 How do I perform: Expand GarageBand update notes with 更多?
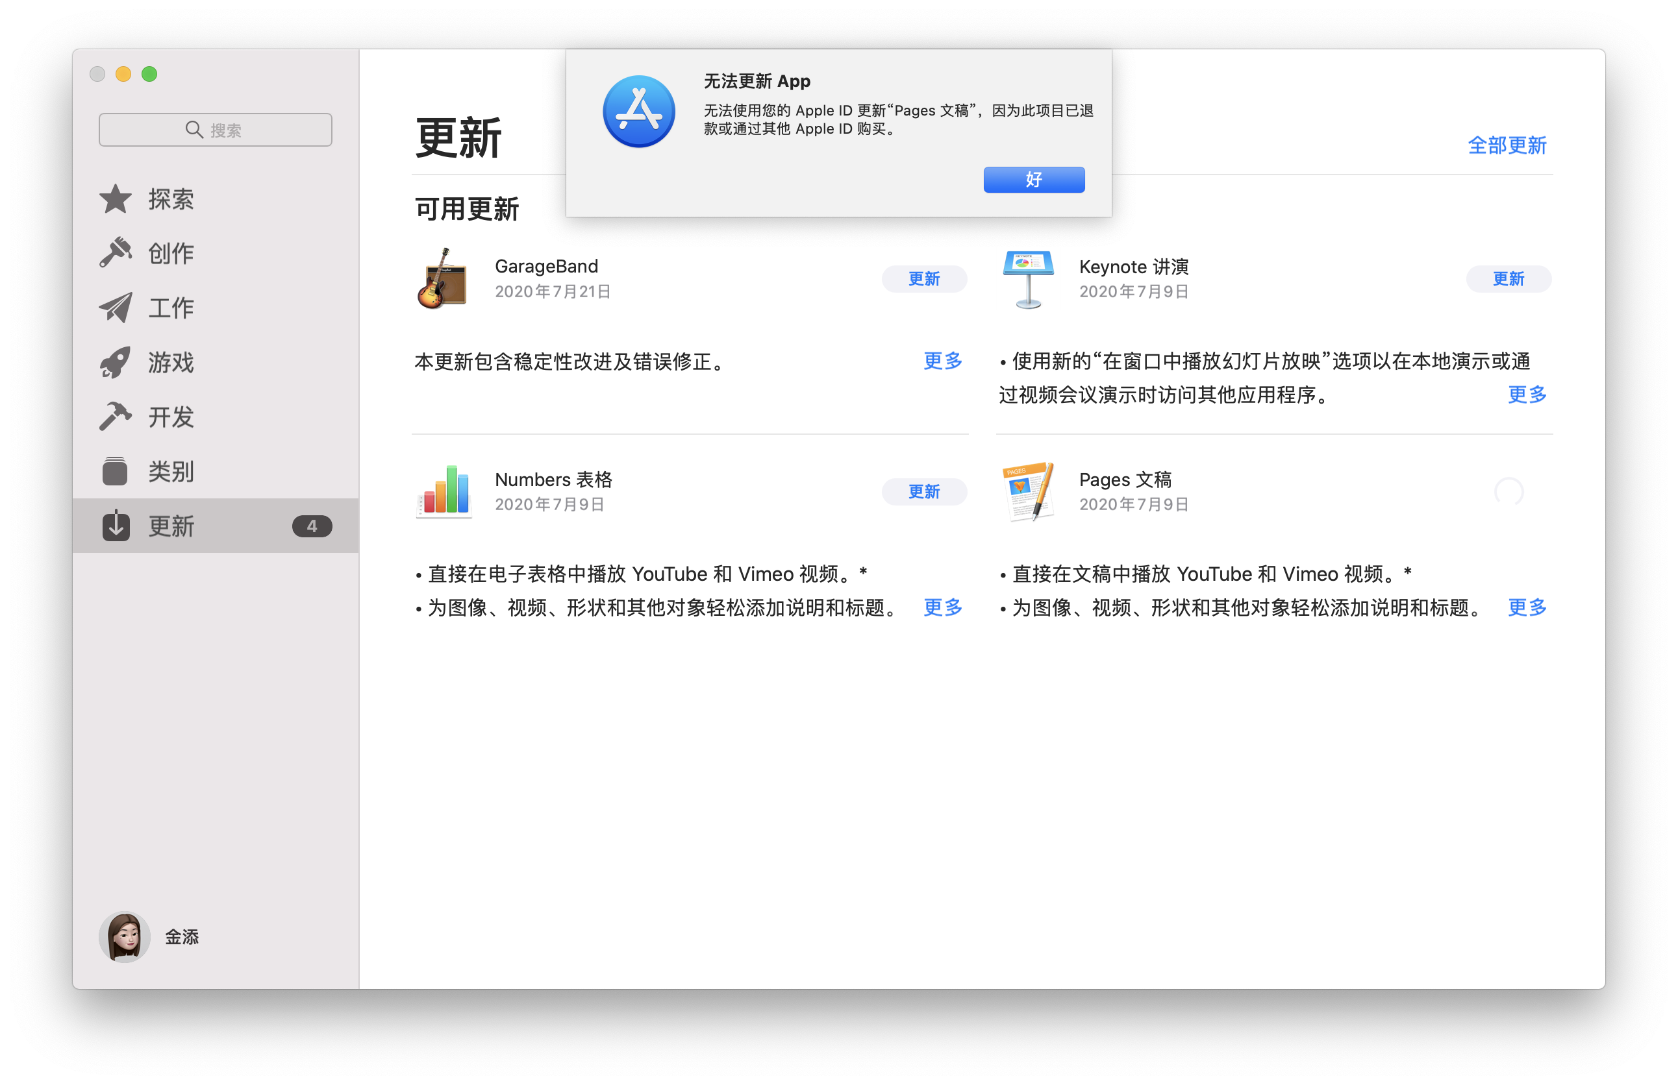point(942,361)
